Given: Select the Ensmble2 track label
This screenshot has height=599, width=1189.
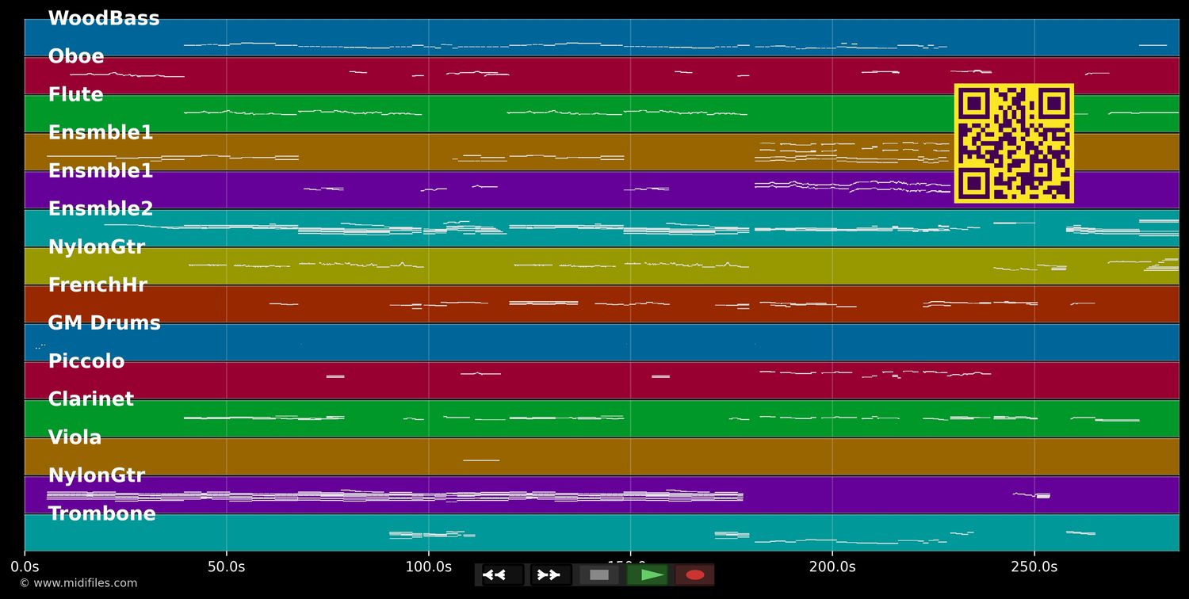Looking at the screenshot, I should [101, 209].
